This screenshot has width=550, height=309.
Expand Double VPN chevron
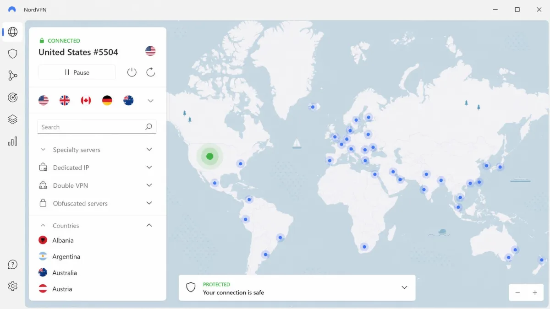tap(149, 185)
